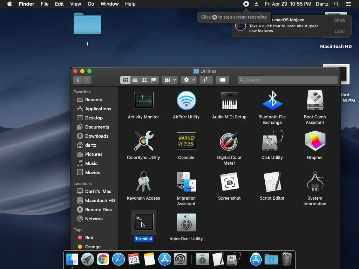Select Script Editor icon
This screenshot has height=269, width=359.
click(x=272, y=182)
